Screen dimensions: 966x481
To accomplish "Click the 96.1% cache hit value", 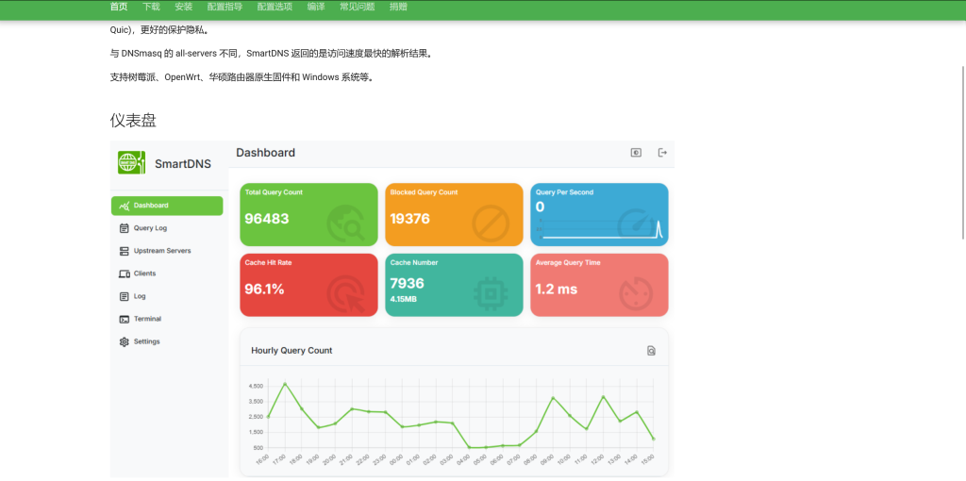I will click(264, 289).
